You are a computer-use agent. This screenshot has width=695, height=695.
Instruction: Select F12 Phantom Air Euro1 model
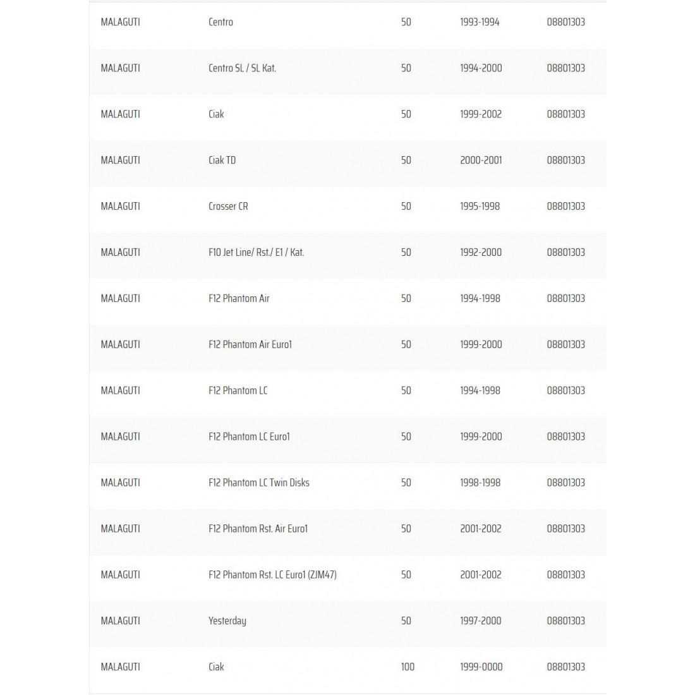(250, 344)
